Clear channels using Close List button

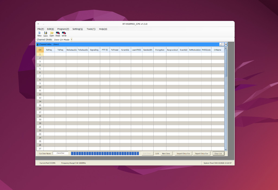218,153
